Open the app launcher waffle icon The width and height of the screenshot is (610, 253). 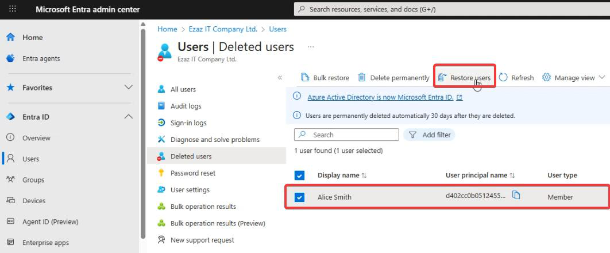[x=13, y=9]
